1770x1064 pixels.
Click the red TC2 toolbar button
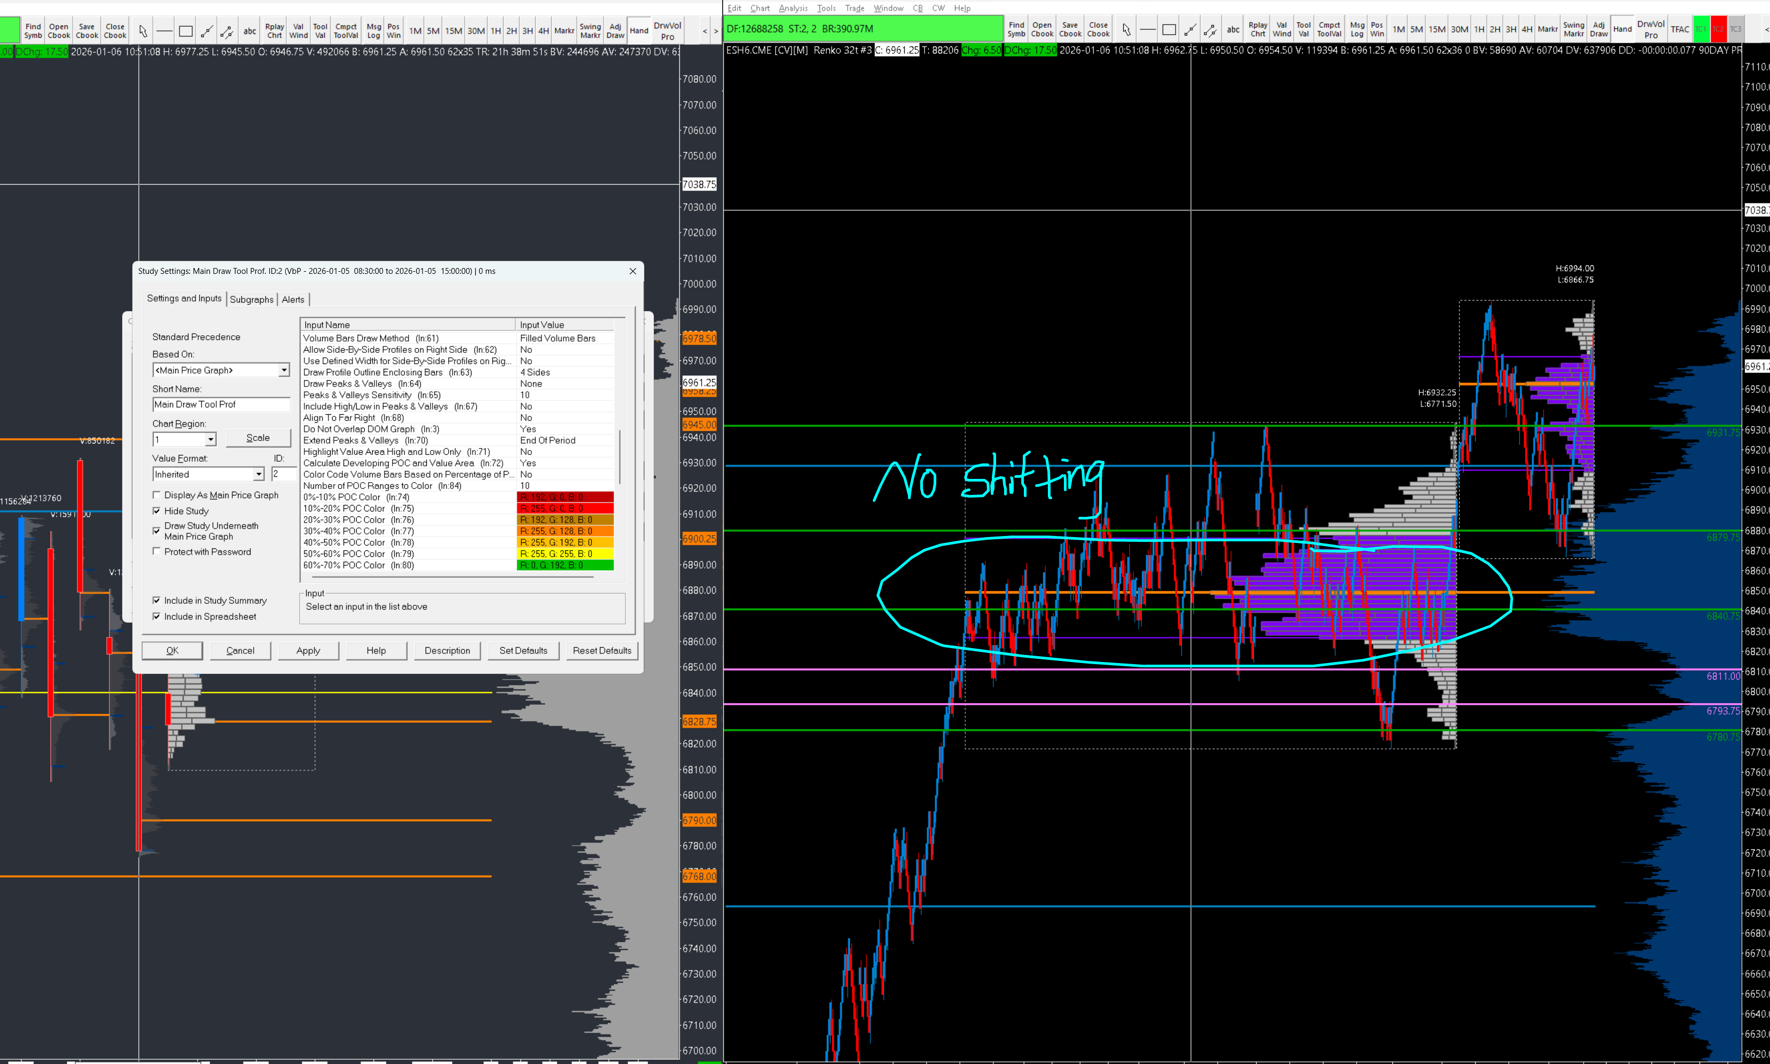(x=1718, y=29)
